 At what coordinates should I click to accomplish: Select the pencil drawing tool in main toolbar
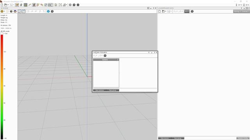coord(30,5)
